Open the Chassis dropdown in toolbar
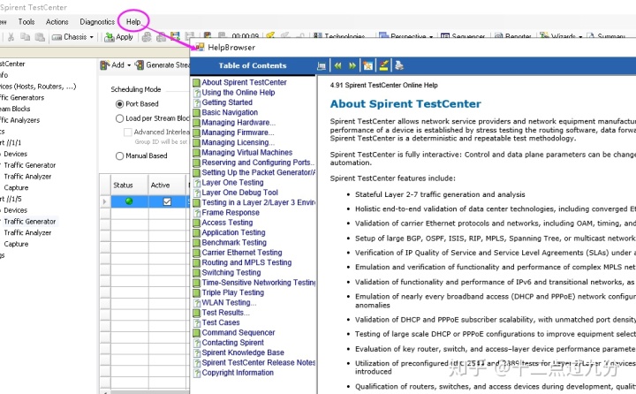 [x=73, y=37]
